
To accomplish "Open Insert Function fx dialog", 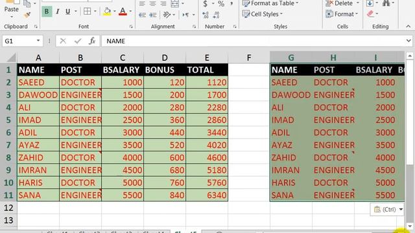I will 92,41.
